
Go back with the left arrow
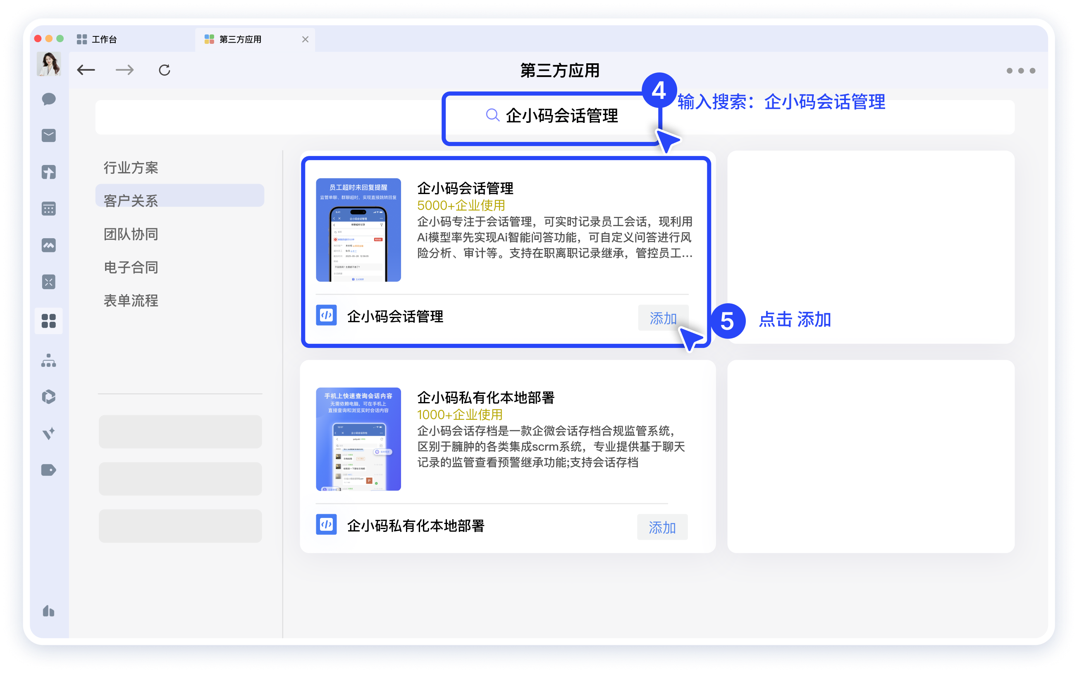coord(86,70)
